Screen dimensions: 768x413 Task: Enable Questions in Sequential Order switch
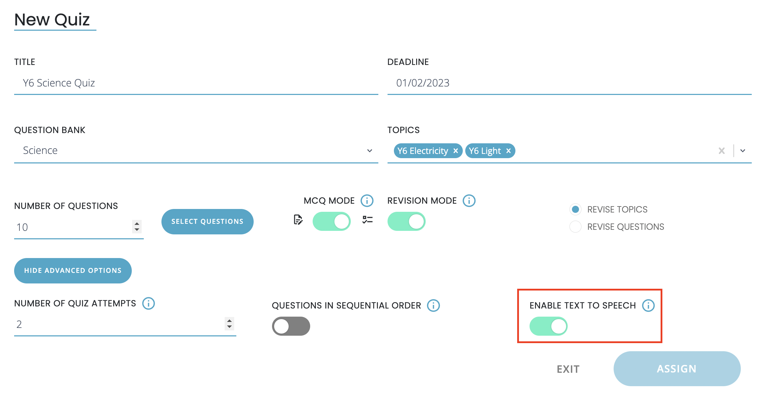pos(291,326)
